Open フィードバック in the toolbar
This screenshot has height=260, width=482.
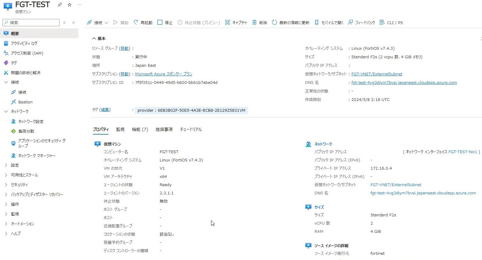pyautogui.click(x=361, y=23)
